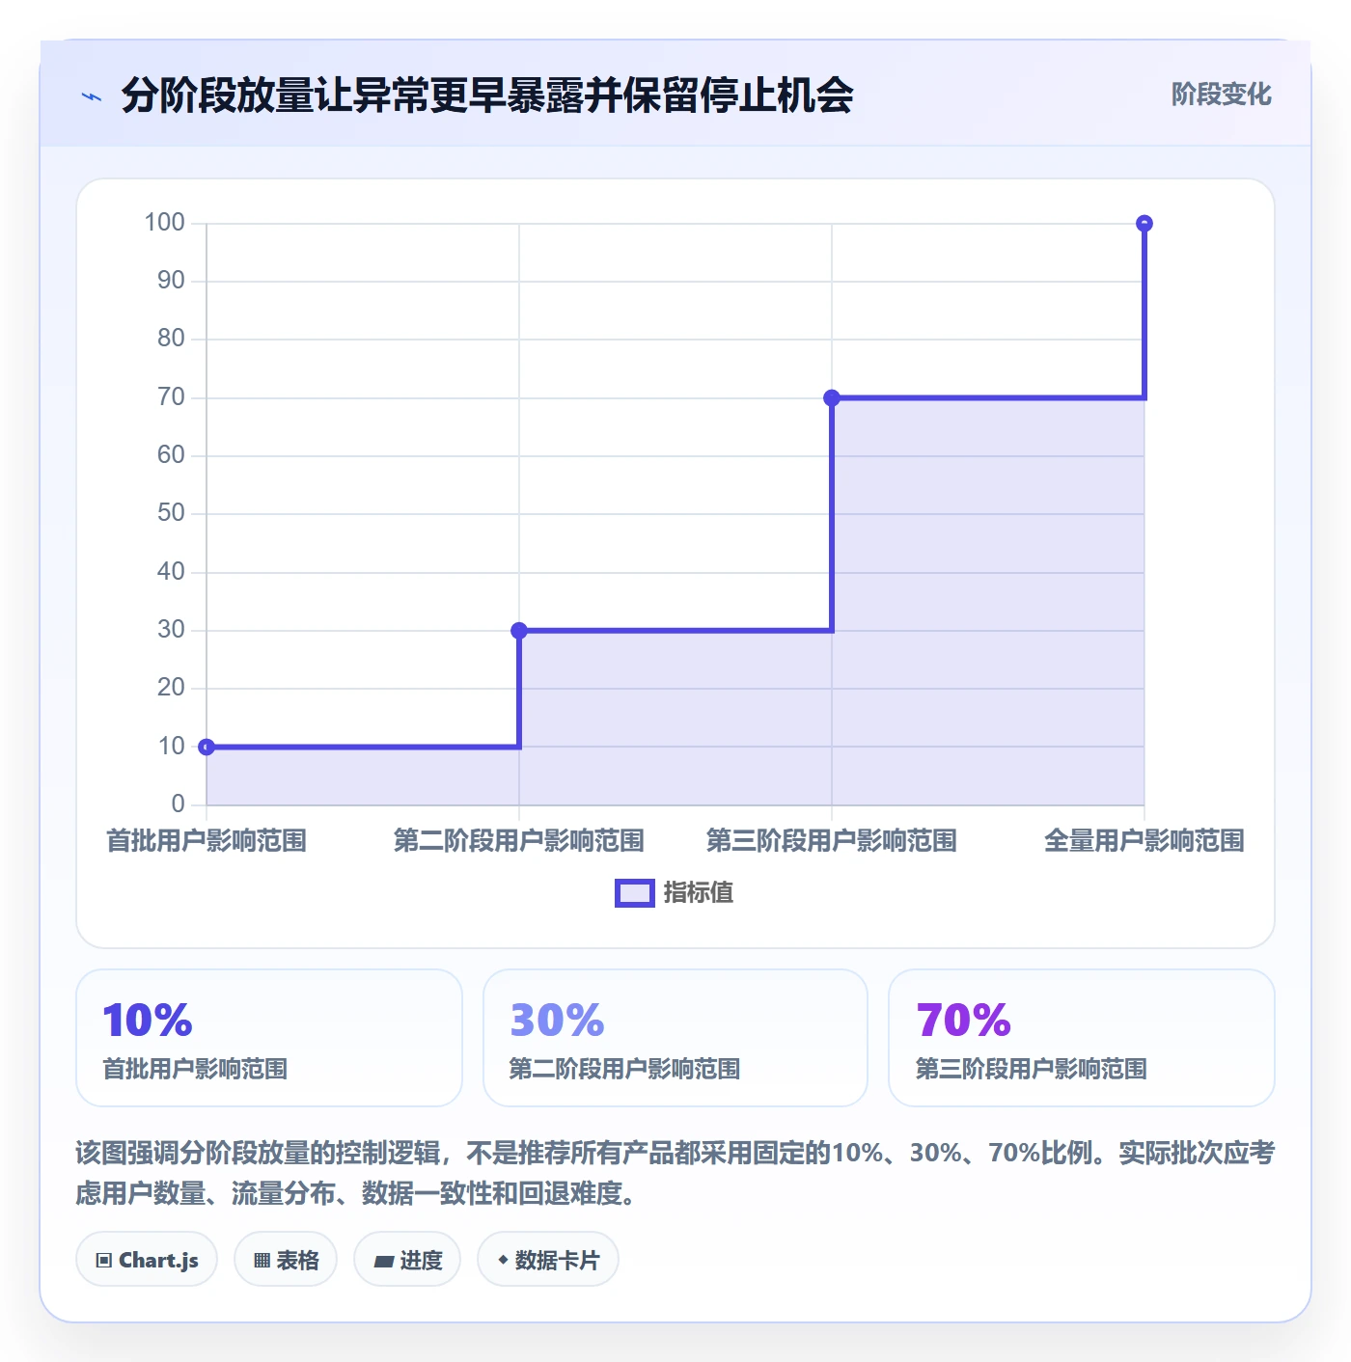The height and width of the screenshot is (1362, 1351).
Task: Click x-axis label 首批用户影响范围
Action: (207, 841)
